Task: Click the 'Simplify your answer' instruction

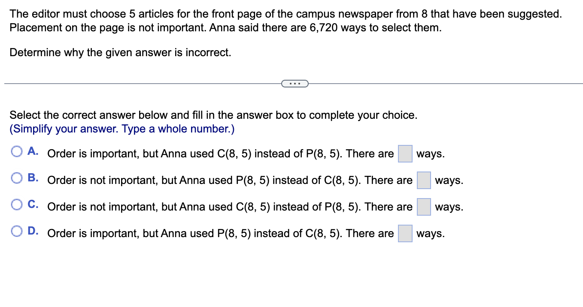Action: click(121, 129)
